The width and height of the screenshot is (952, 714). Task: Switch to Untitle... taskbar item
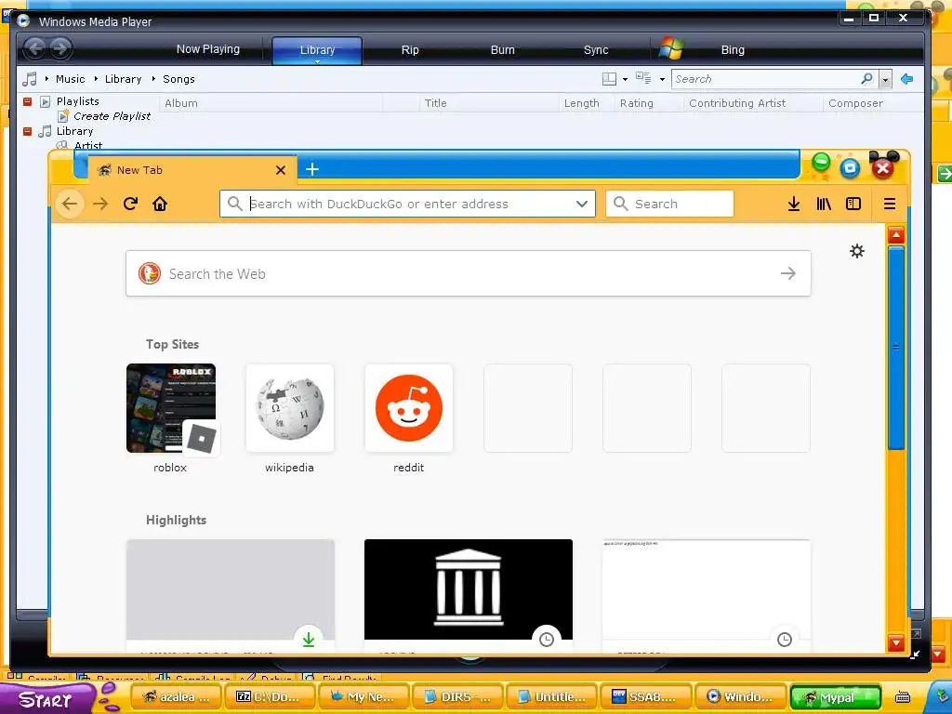pyautogui.click(x=551, y=697)
